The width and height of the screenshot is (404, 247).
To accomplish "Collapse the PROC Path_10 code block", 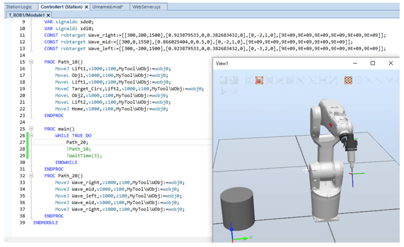I will pos(31,62).
